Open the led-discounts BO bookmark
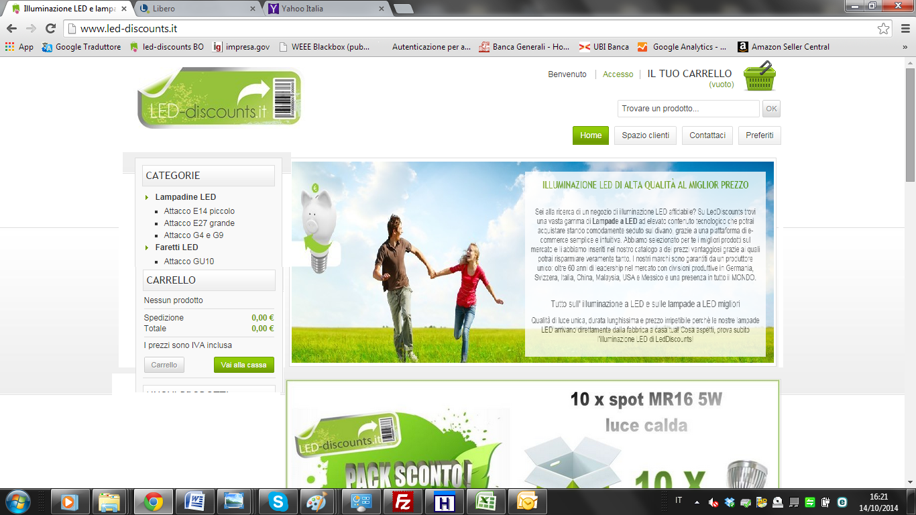 [x=166, y=47]
